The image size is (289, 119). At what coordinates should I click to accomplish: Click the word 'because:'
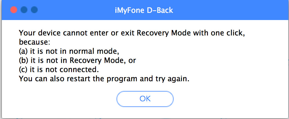(x=35, y=42)
